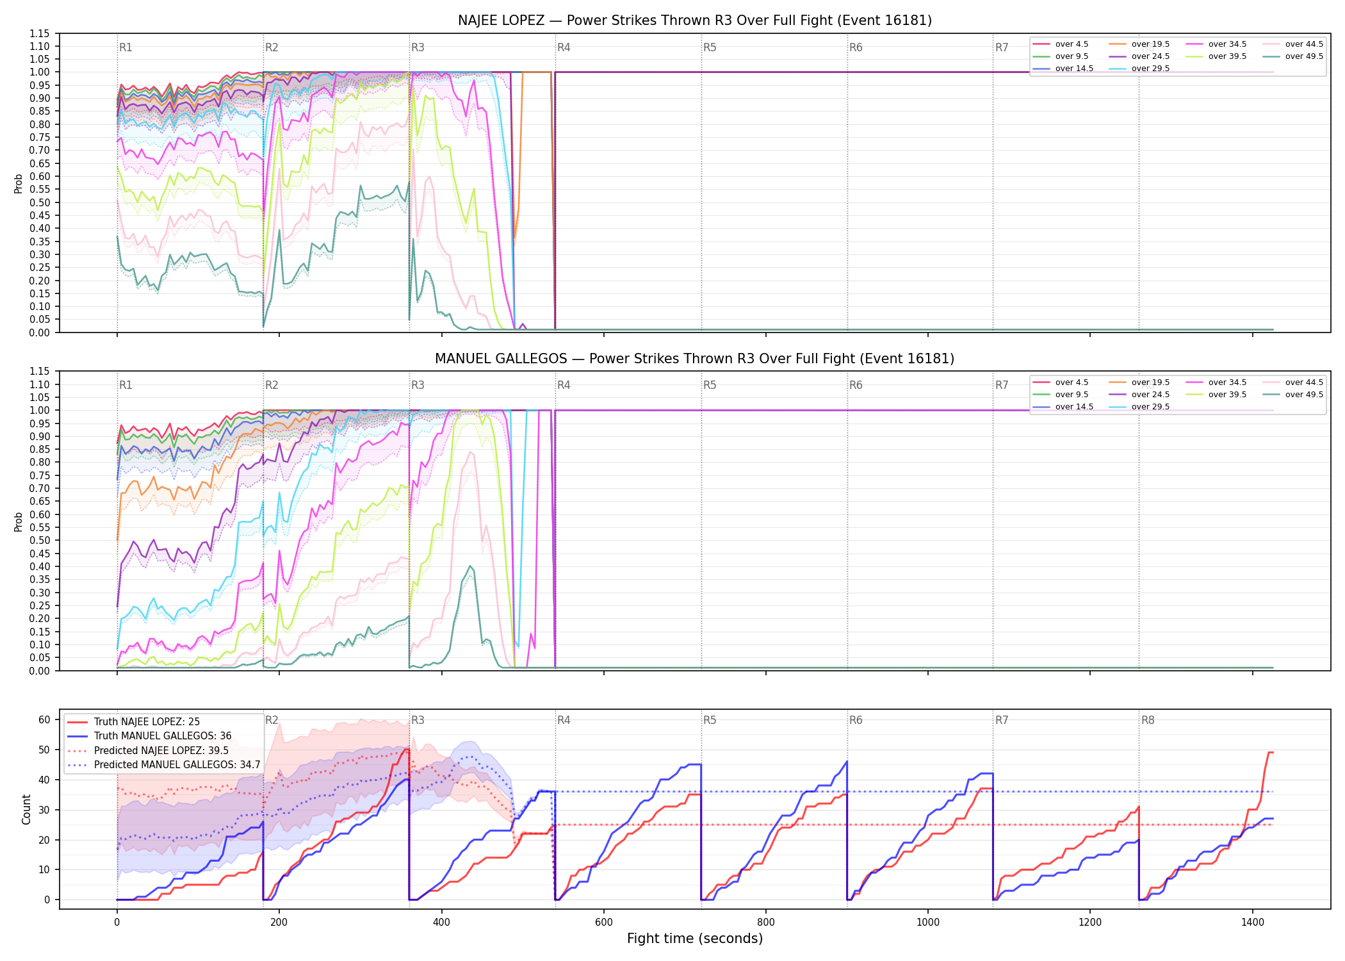
Task: Click 'Predicted MANUEL GALLEGOS: 34.7' legend entry
Action: (x=164, y=765)
